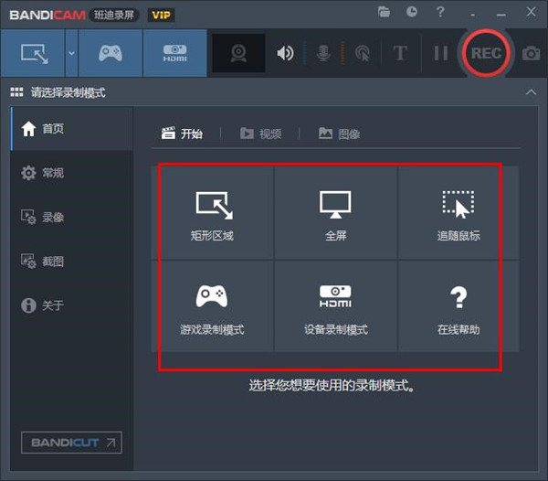Open the scheduled recording clock icon
Image resolution: width=548 pixels, height=481 pixels.
[412, 12]
